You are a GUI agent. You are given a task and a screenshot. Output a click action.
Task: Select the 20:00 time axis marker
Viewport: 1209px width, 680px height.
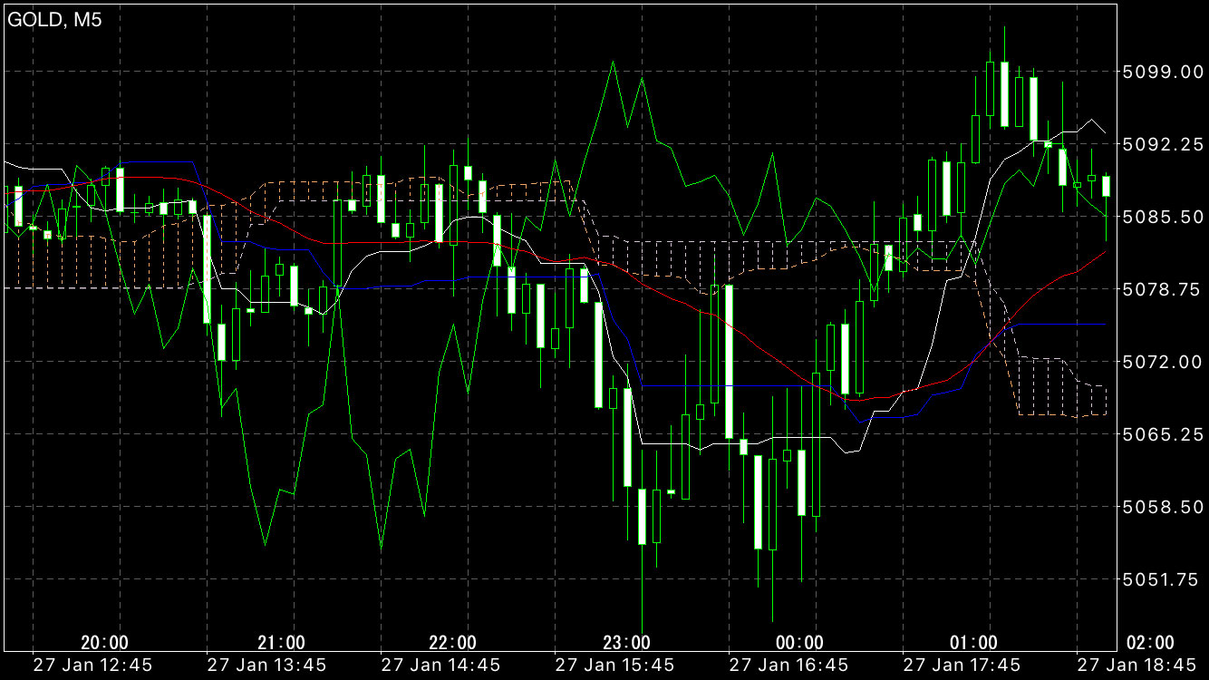pos(104,643)
